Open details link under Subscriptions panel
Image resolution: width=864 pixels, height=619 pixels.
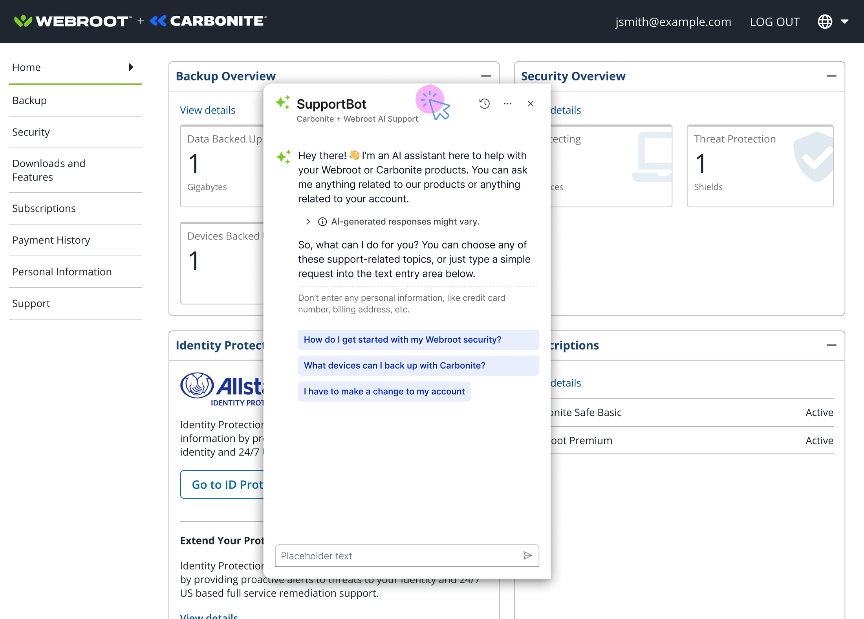[x=566, y=383]
